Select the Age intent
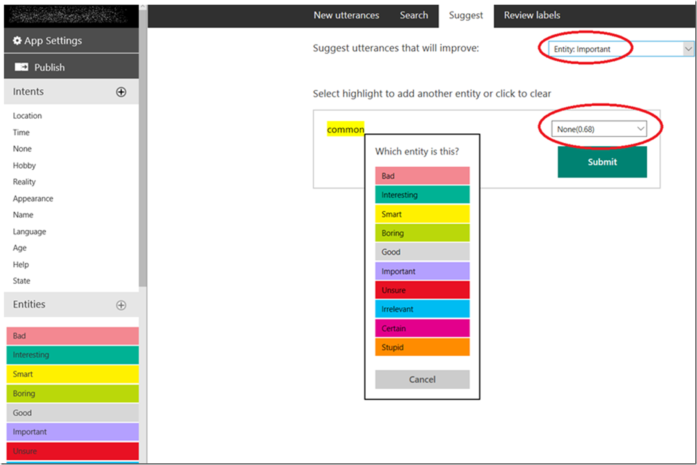 coord(20,248)
